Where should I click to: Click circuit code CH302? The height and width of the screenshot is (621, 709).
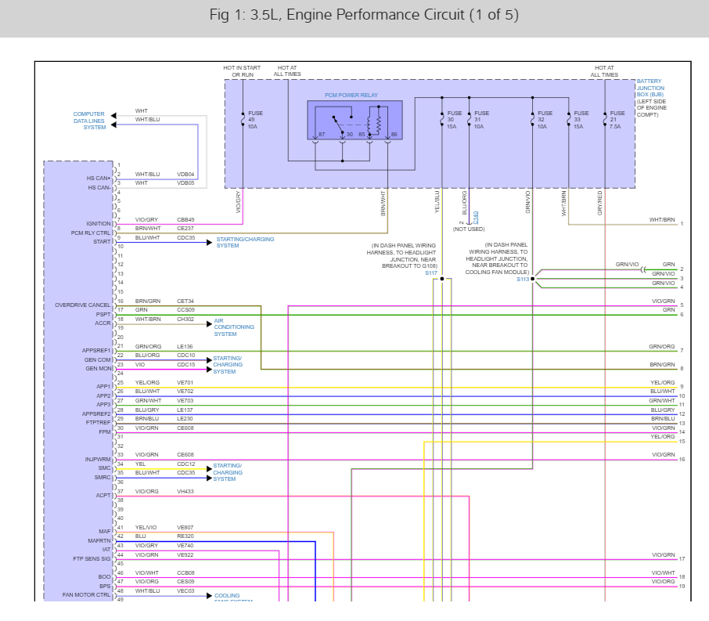185,319
